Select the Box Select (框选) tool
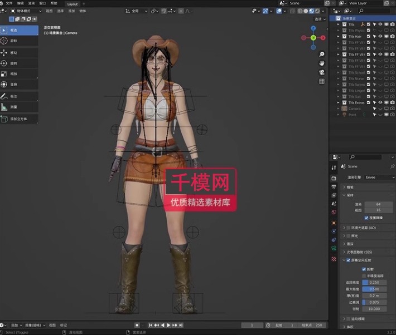The image size is (396, 335). pos(19,30)
